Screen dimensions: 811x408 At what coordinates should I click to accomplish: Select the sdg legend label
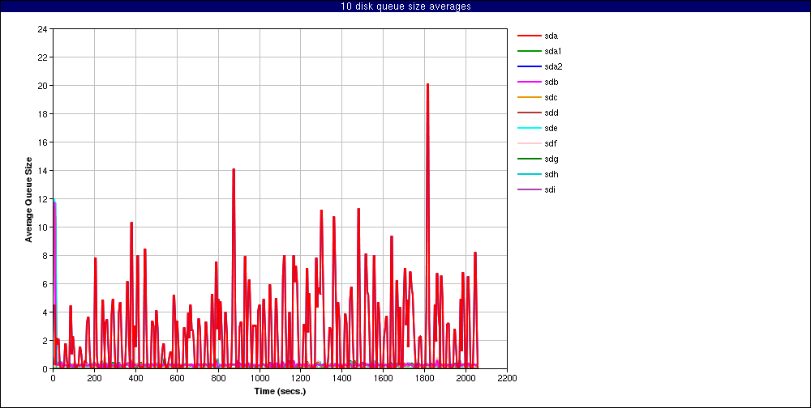[x=551, y=159]
